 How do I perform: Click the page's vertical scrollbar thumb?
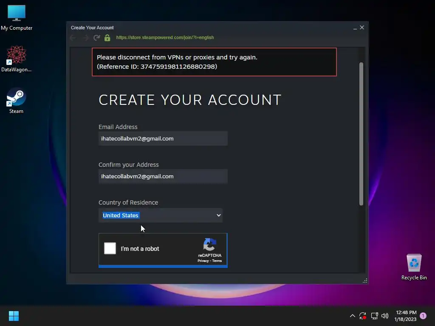361,134
